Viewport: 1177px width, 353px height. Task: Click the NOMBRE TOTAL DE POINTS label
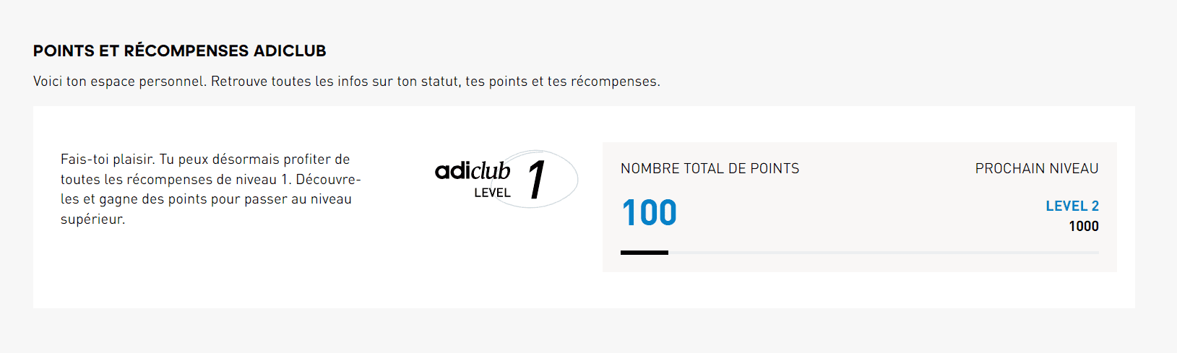point(710,168)
